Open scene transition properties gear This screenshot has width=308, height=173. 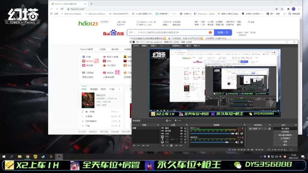pyautogui.click(x=269, y=129)
